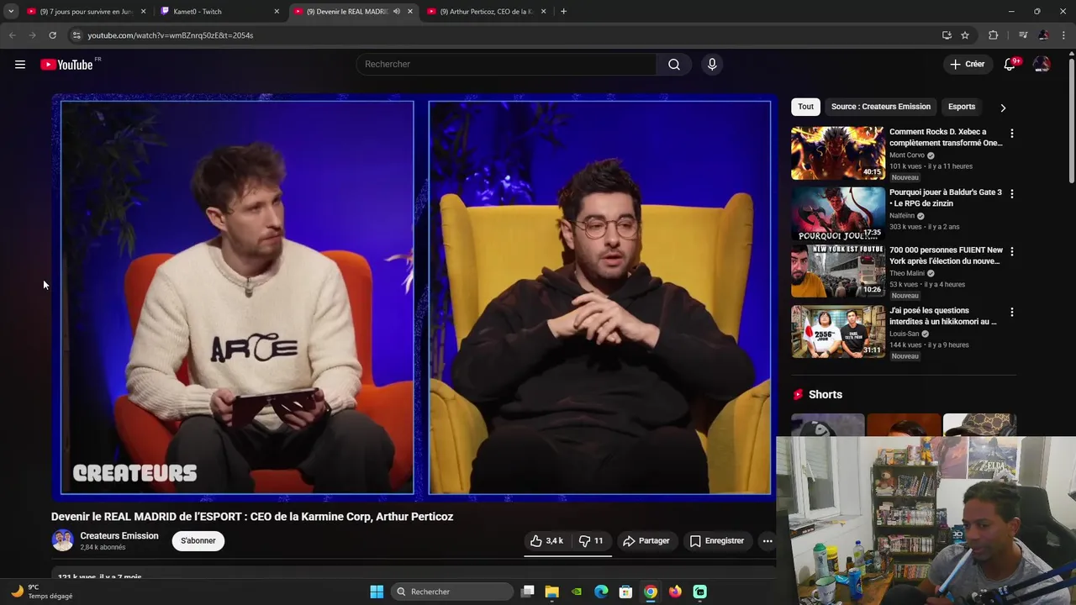Click the search magnifier button
This screenshot has height=605, width=1076.
(674, 65)
